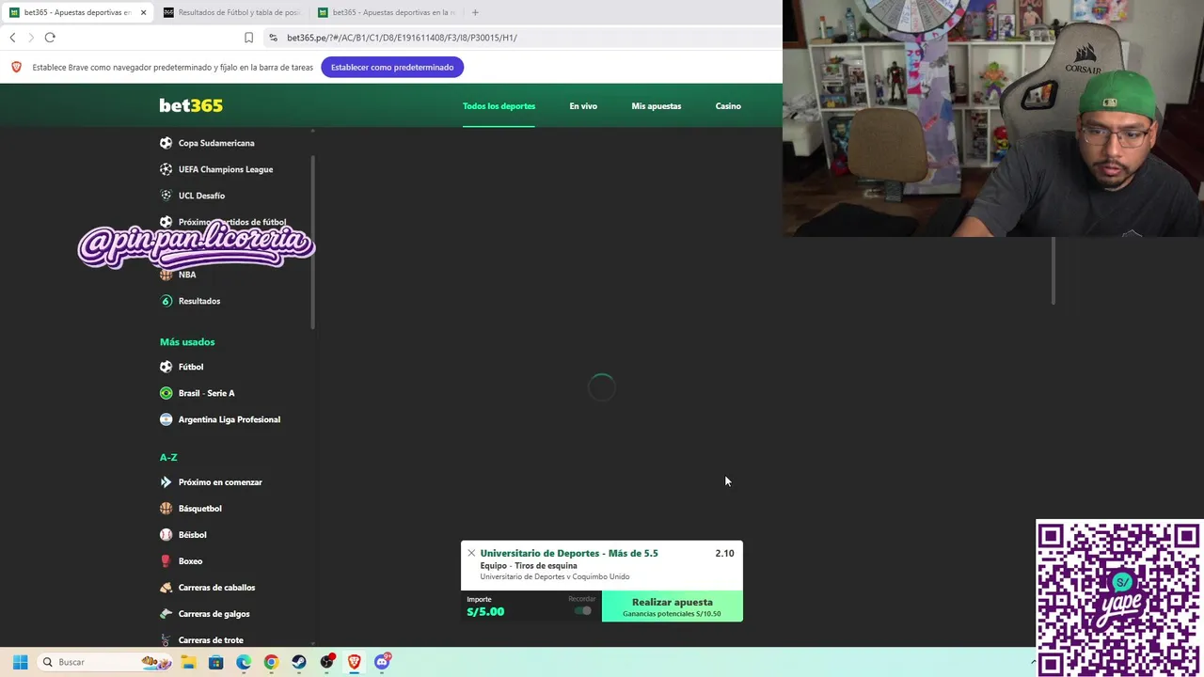Image resolution: width=1204 pixels, height=677 pixels.
Task: Open Discord from the taskbar
Action: [382, 662]
